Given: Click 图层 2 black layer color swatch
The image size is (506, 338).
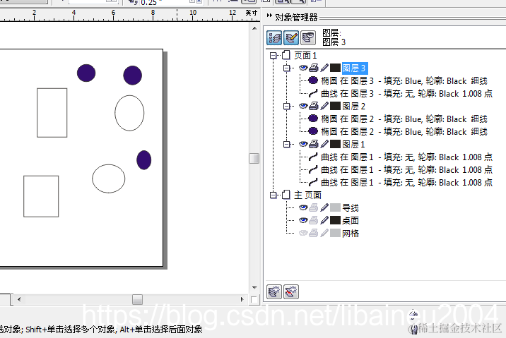Looking at the screenshot, I should [x=335, y=106].
